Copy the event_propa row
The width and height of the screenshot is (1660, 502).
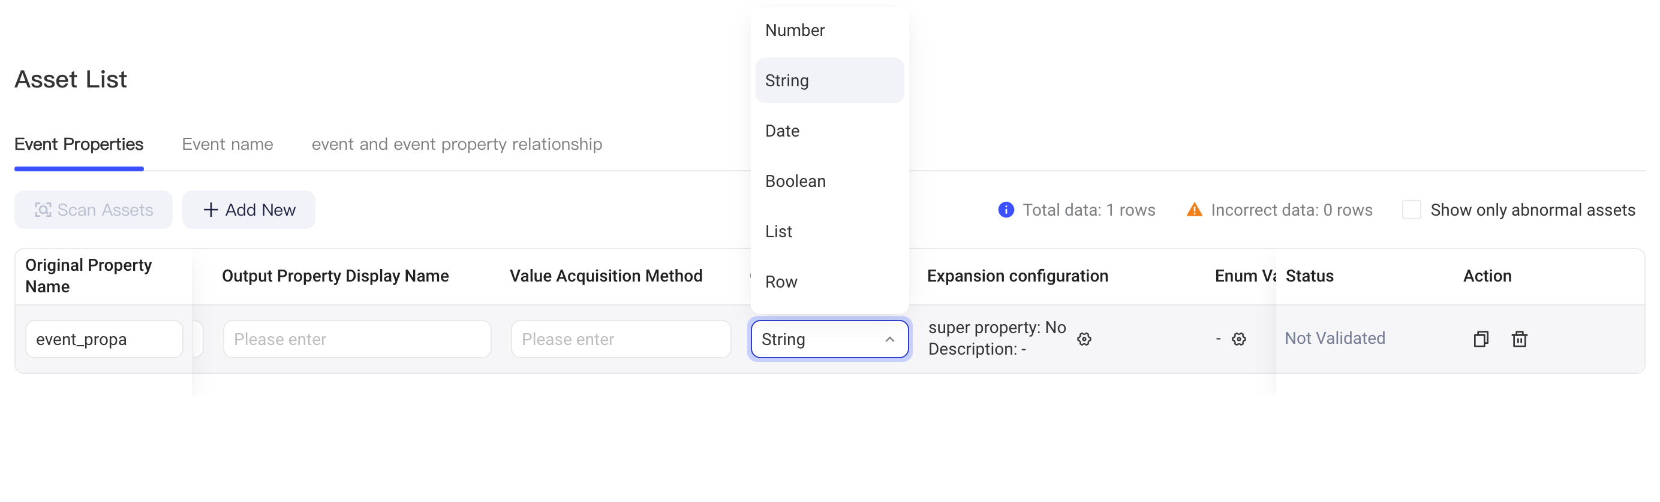point(1481,339)
